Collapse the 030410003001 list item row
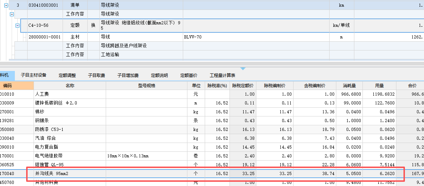The height and width of the screenshot is (186, 424). point(6,5)
